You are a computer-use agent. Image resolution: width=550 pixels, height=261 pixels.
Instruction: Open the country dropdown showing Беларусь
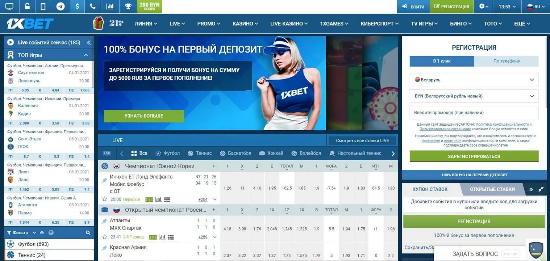coord(474,80)
